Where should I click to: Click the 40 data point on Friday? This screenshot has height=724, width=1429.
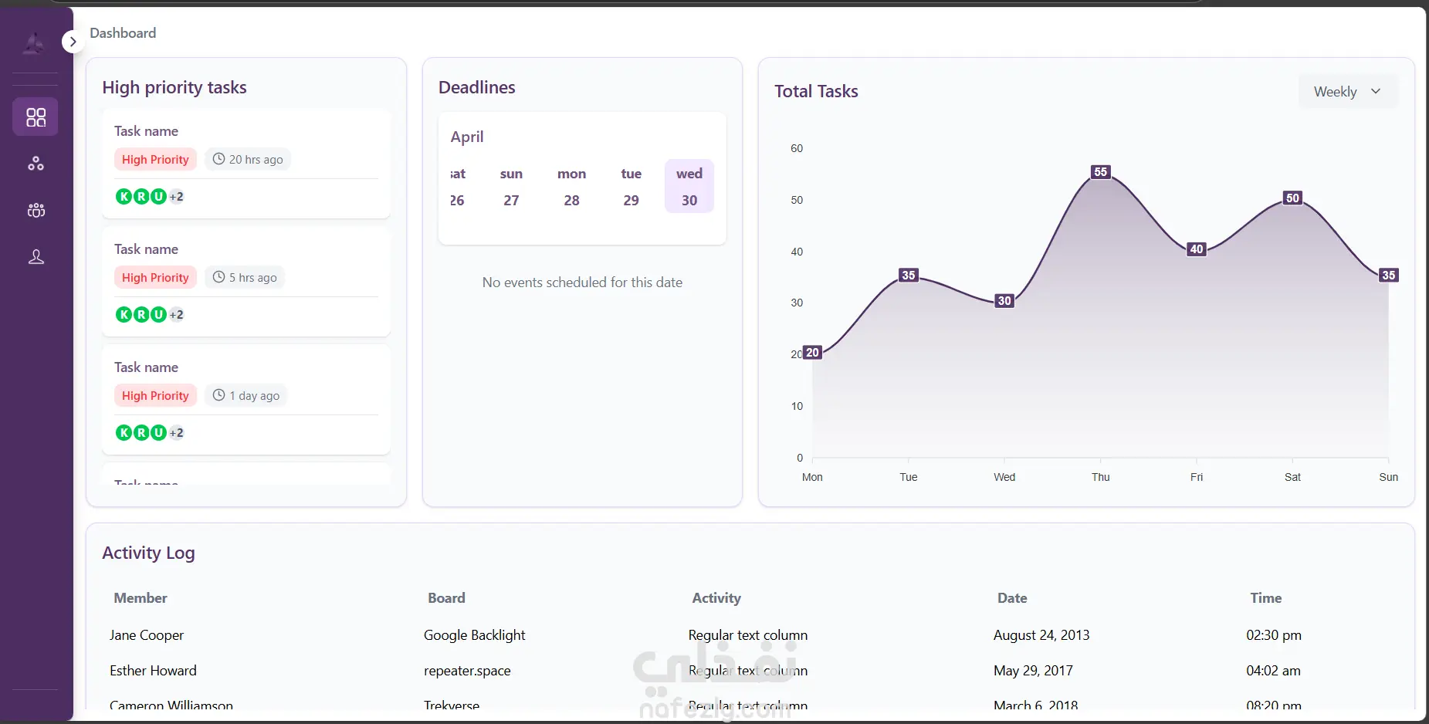[1197, 249]
